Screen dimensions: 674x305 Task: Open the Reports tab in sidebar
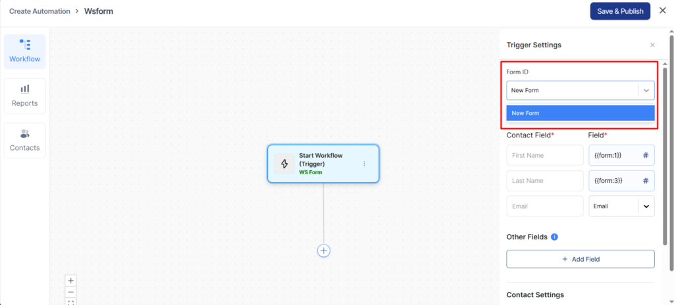point(24,96)
